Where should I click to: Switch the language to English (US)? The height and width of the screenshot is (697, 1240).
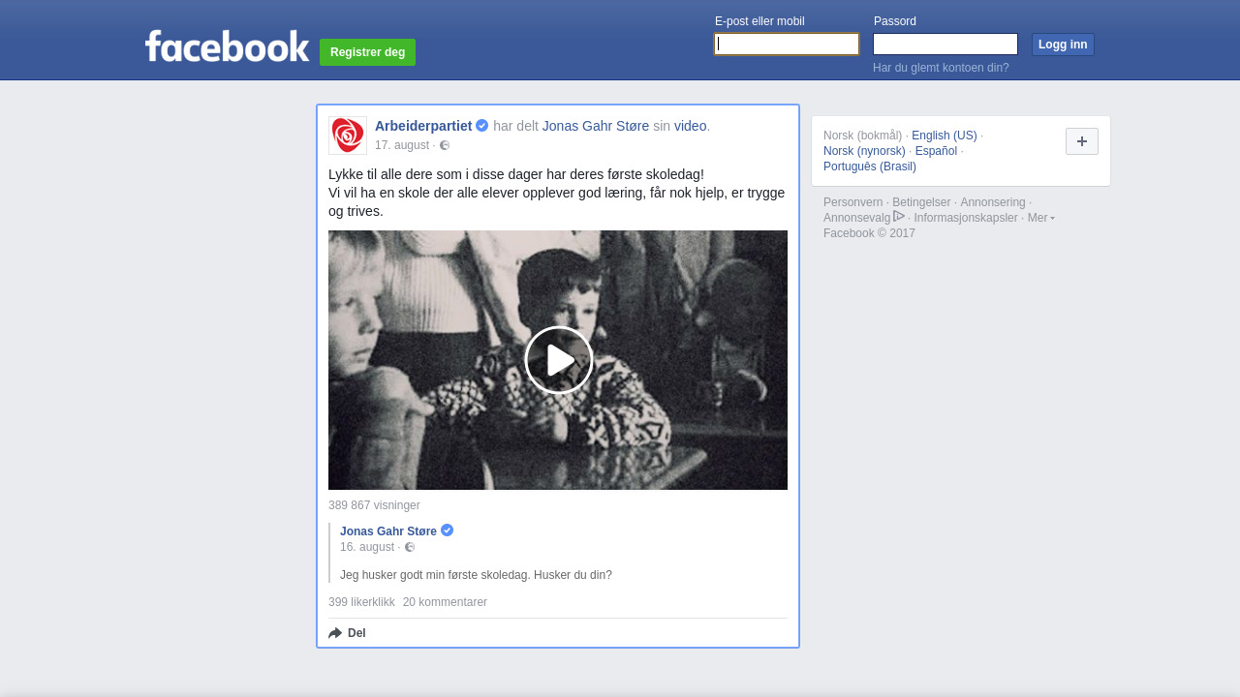click(945, 136)
